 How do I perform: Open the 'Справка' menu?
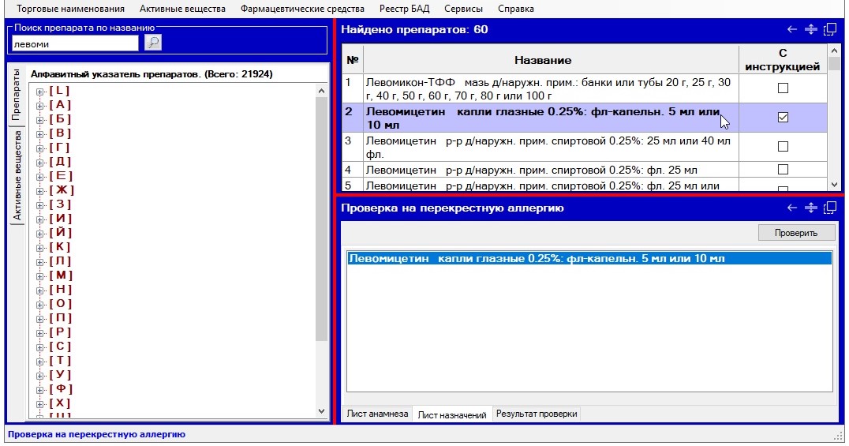[516, 9]
